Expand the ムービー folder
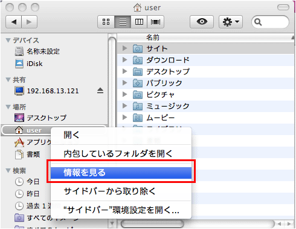 pyautogui.click(x=124, y=118)
